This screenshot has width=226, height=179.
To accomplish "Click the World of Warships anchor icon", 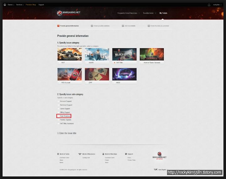I will pyautogui.click(x=103, y=154).
